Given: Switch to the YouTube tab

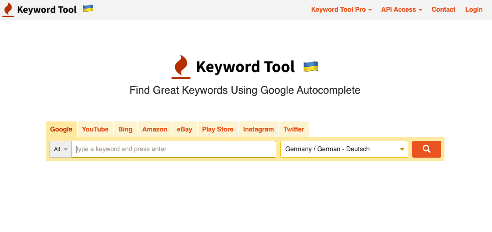Looking at the screenshot, I should (95, 129).
